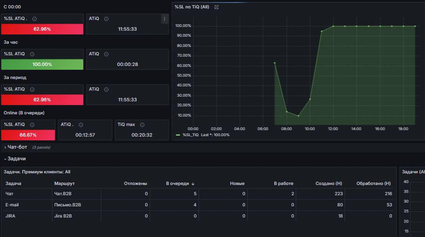Click info icon on Online ATiQ panel
Image resolution: width=425 pixels, height=237 pixels.
(x=81, y=125)
